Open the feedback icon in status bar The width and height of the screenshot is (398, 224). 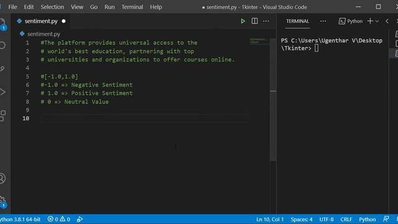pyautogui.click(x=386, y=219)
